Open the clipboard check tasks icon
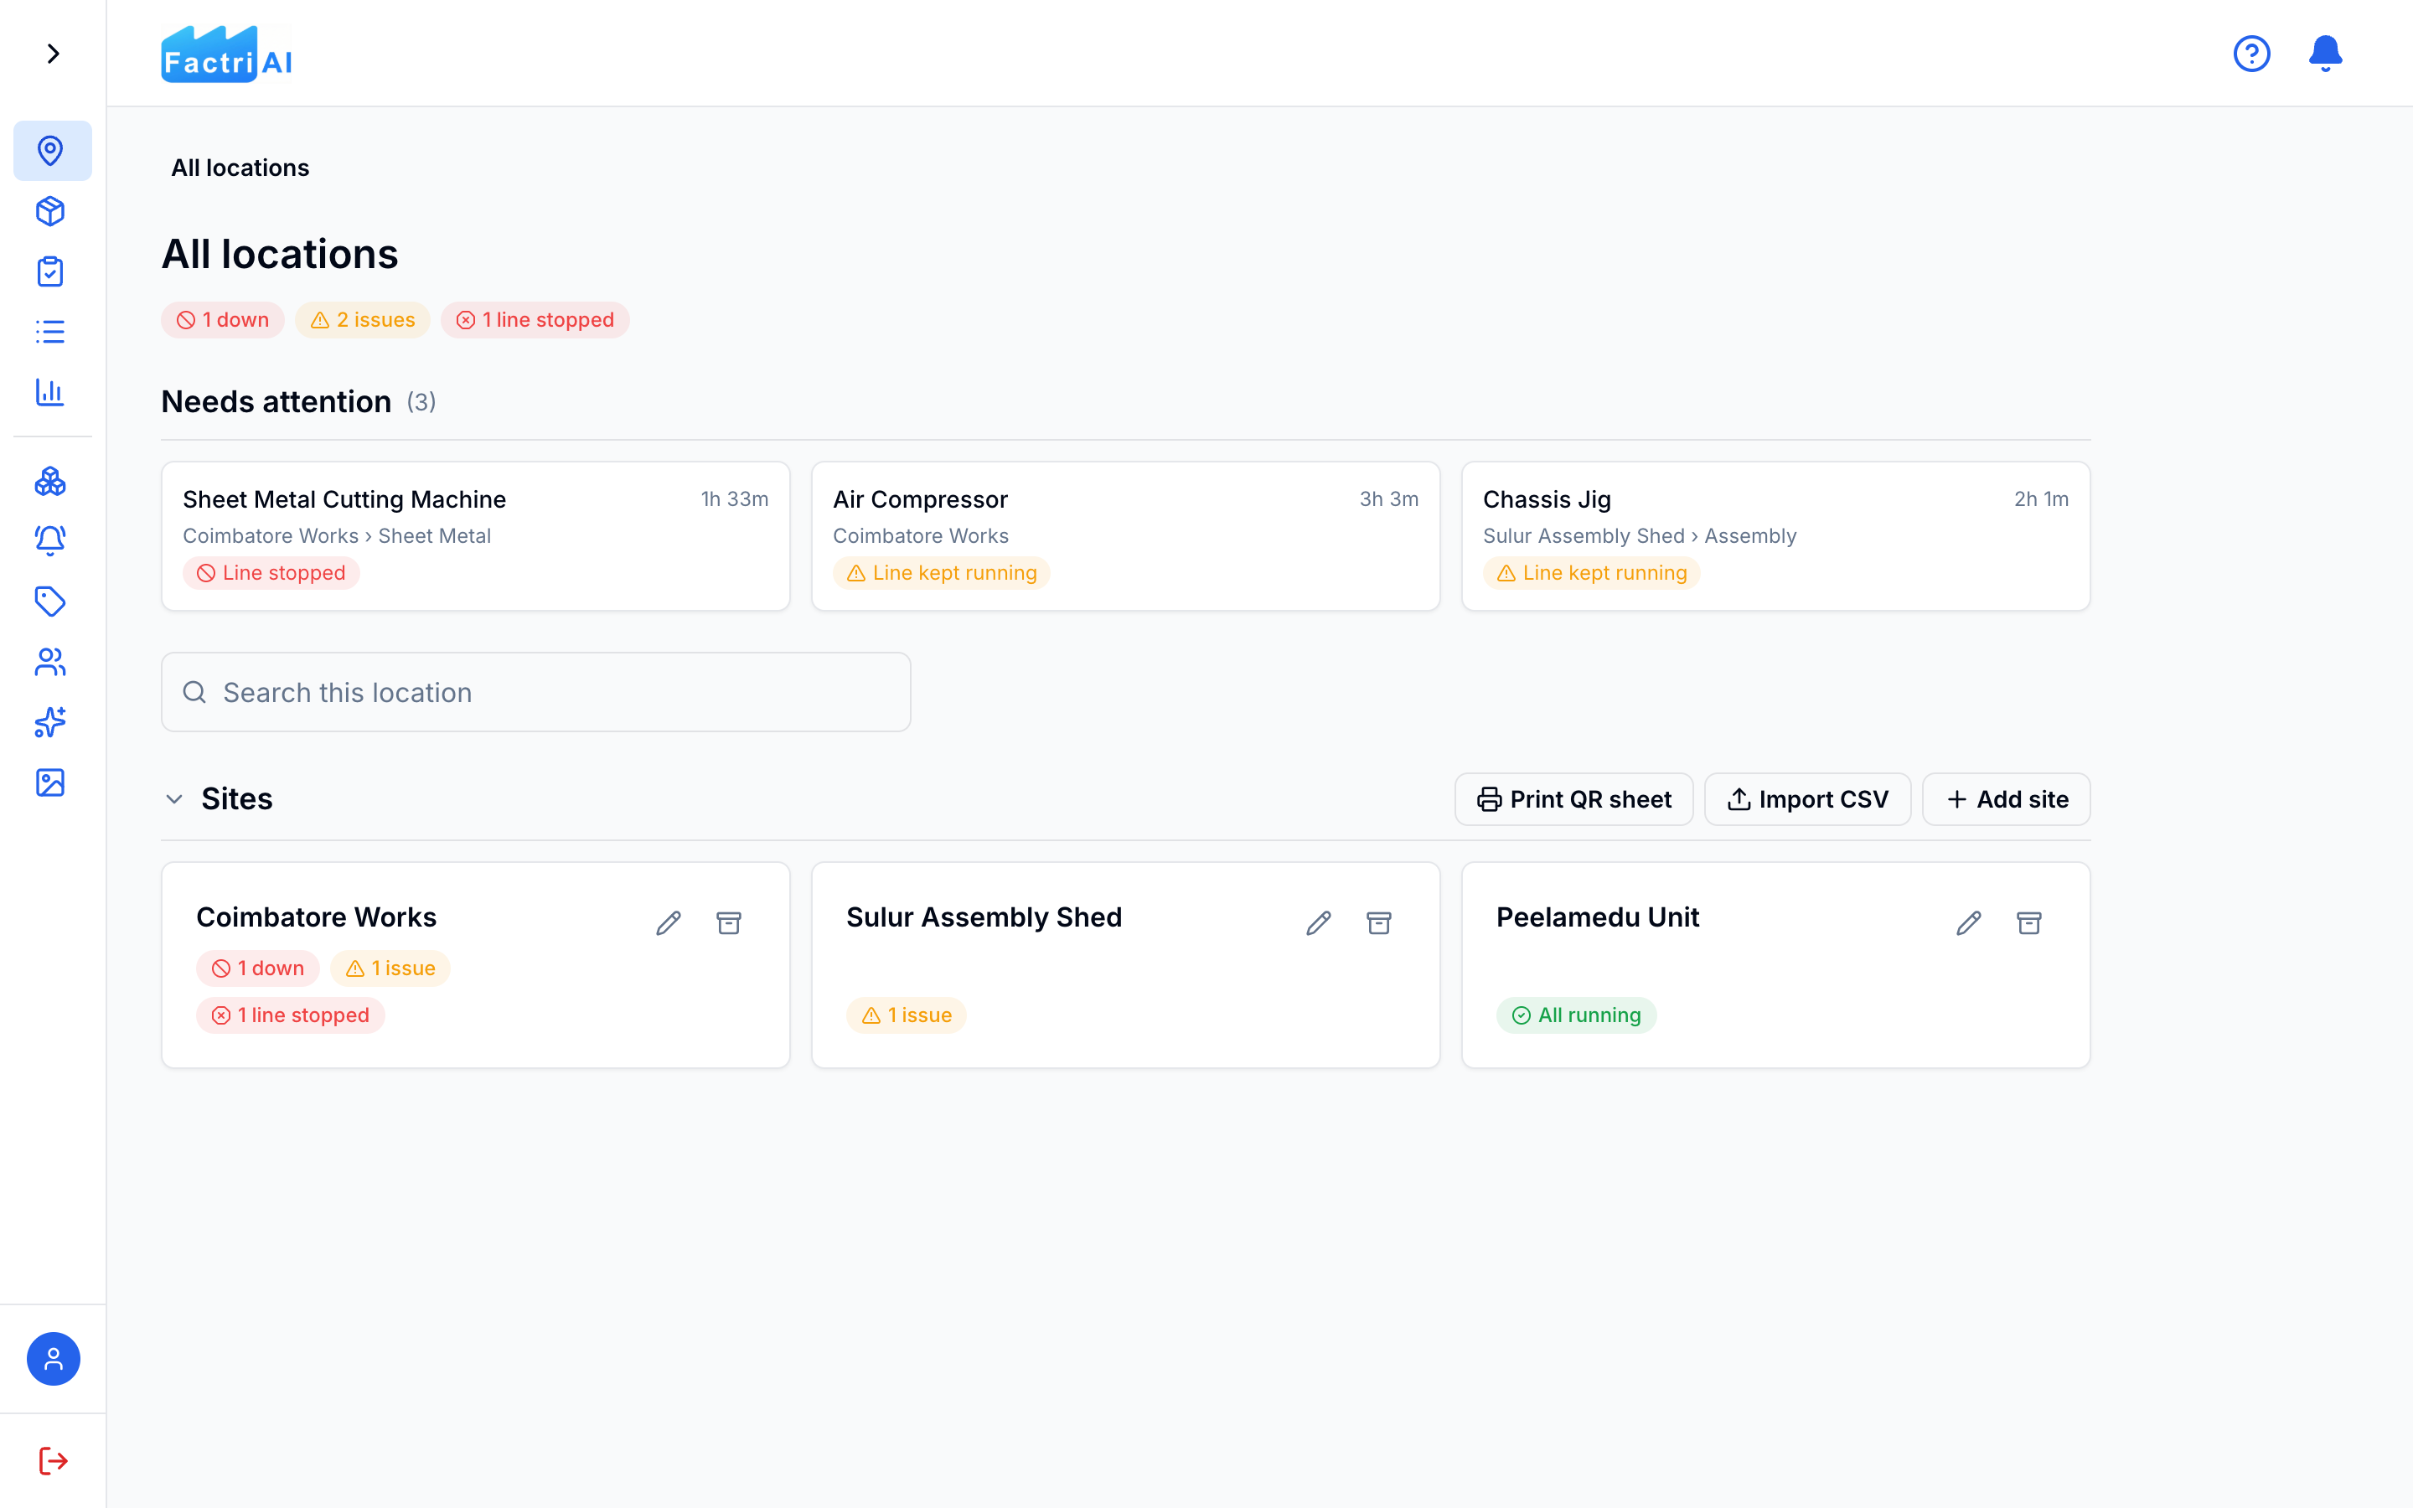 point(51,271)
